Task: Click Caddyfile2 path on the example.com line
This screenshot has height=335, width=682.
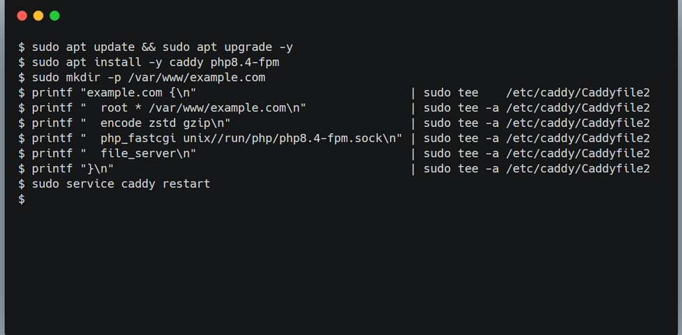Action: point(578,92)
